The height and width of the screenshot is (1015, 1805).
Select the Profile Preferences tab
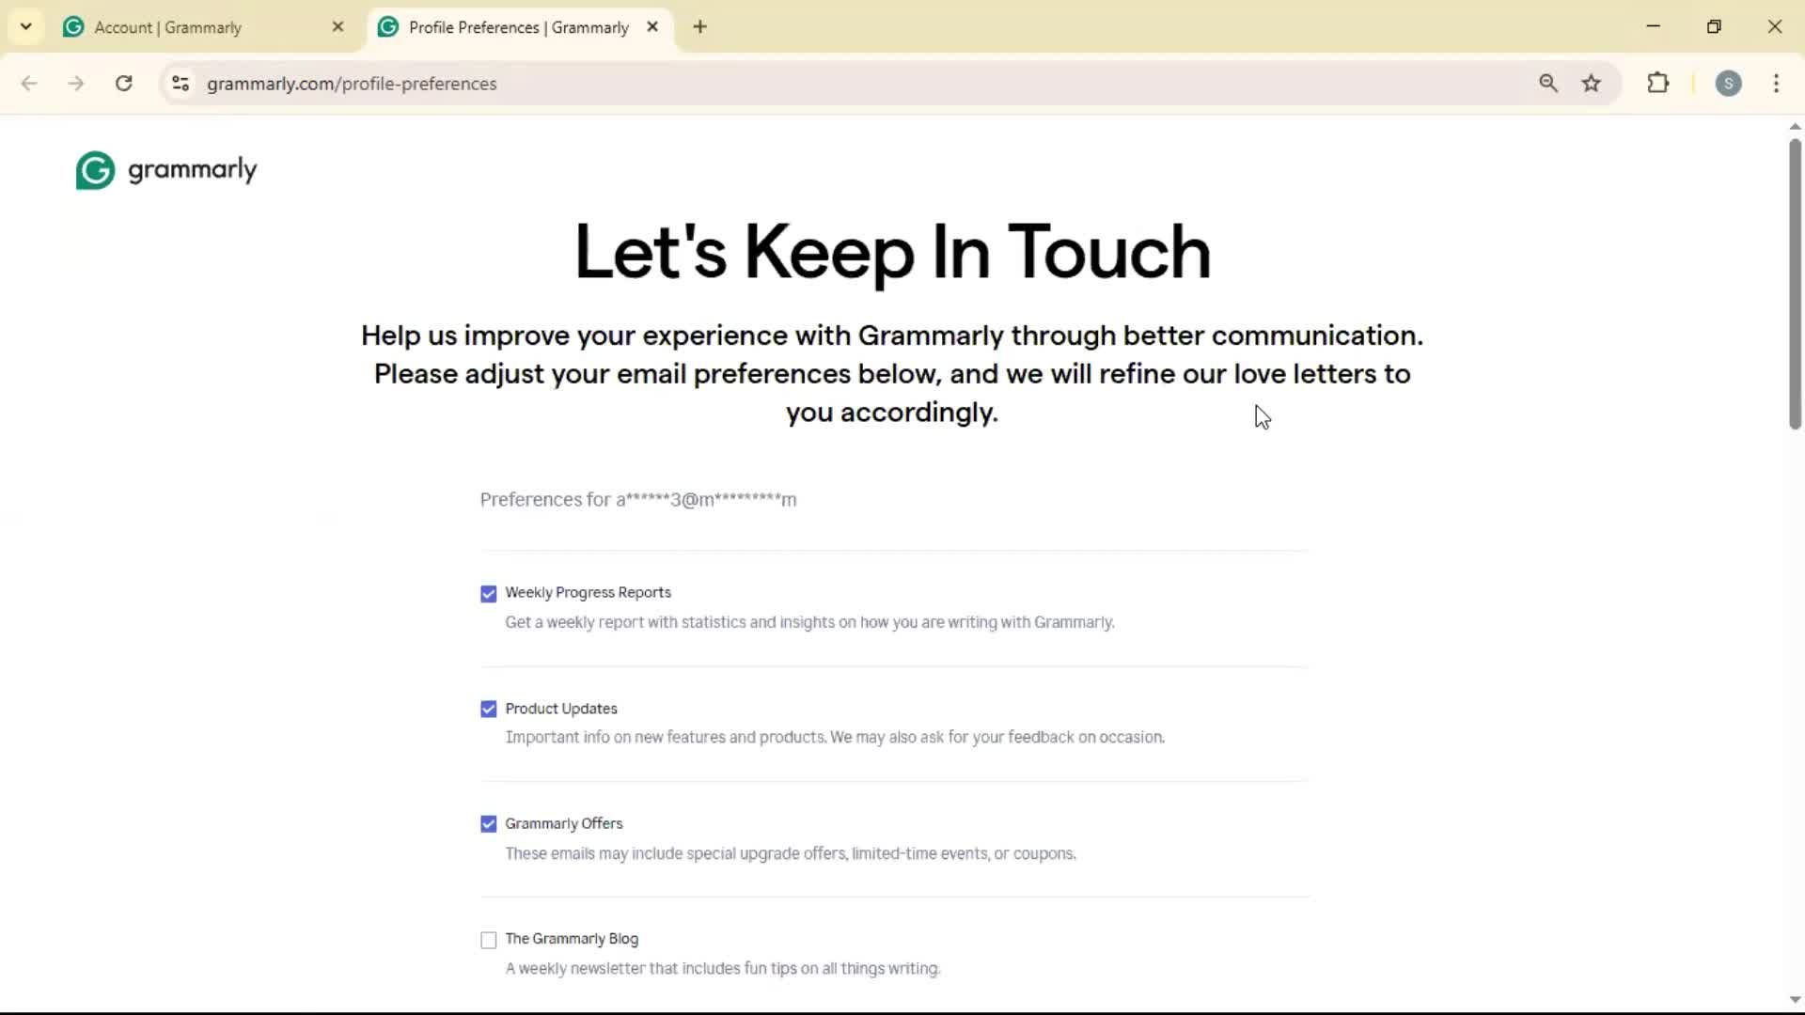(x=517, y=27)
